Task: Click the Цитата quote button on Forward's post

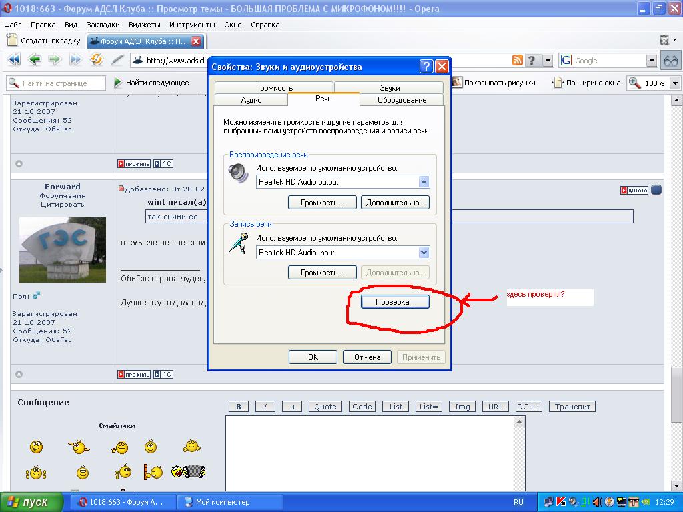Action: (x=634, y=190)
